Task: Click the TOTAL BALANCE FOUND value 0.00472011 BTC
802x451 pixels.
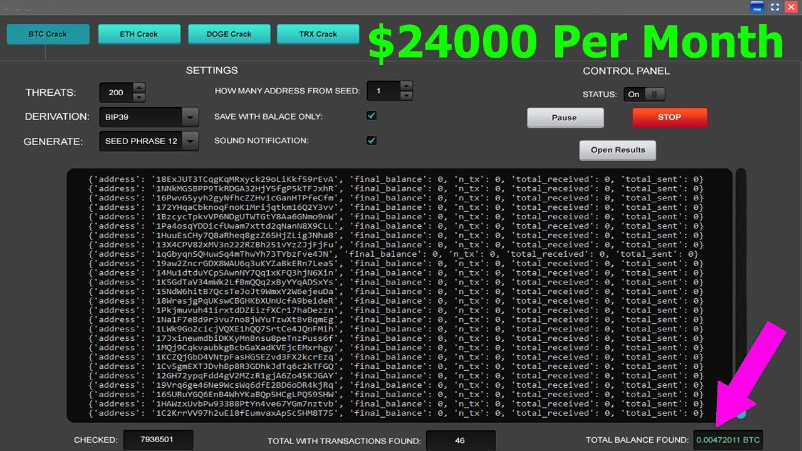Action: [x=728, y=440]
